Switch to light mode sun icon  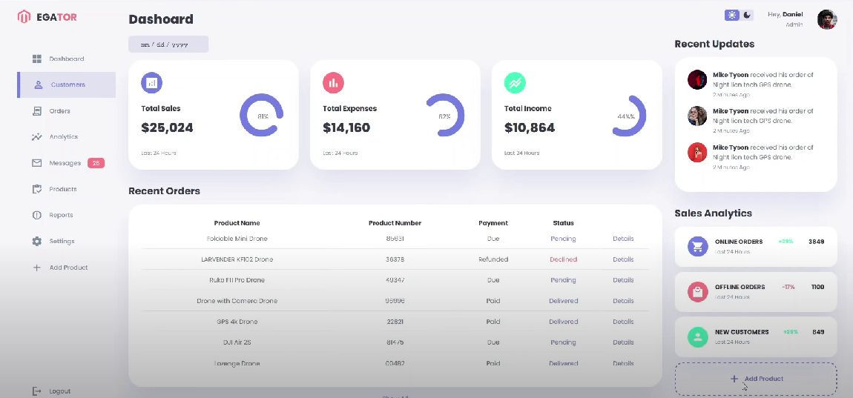click(x=731, y=16)
